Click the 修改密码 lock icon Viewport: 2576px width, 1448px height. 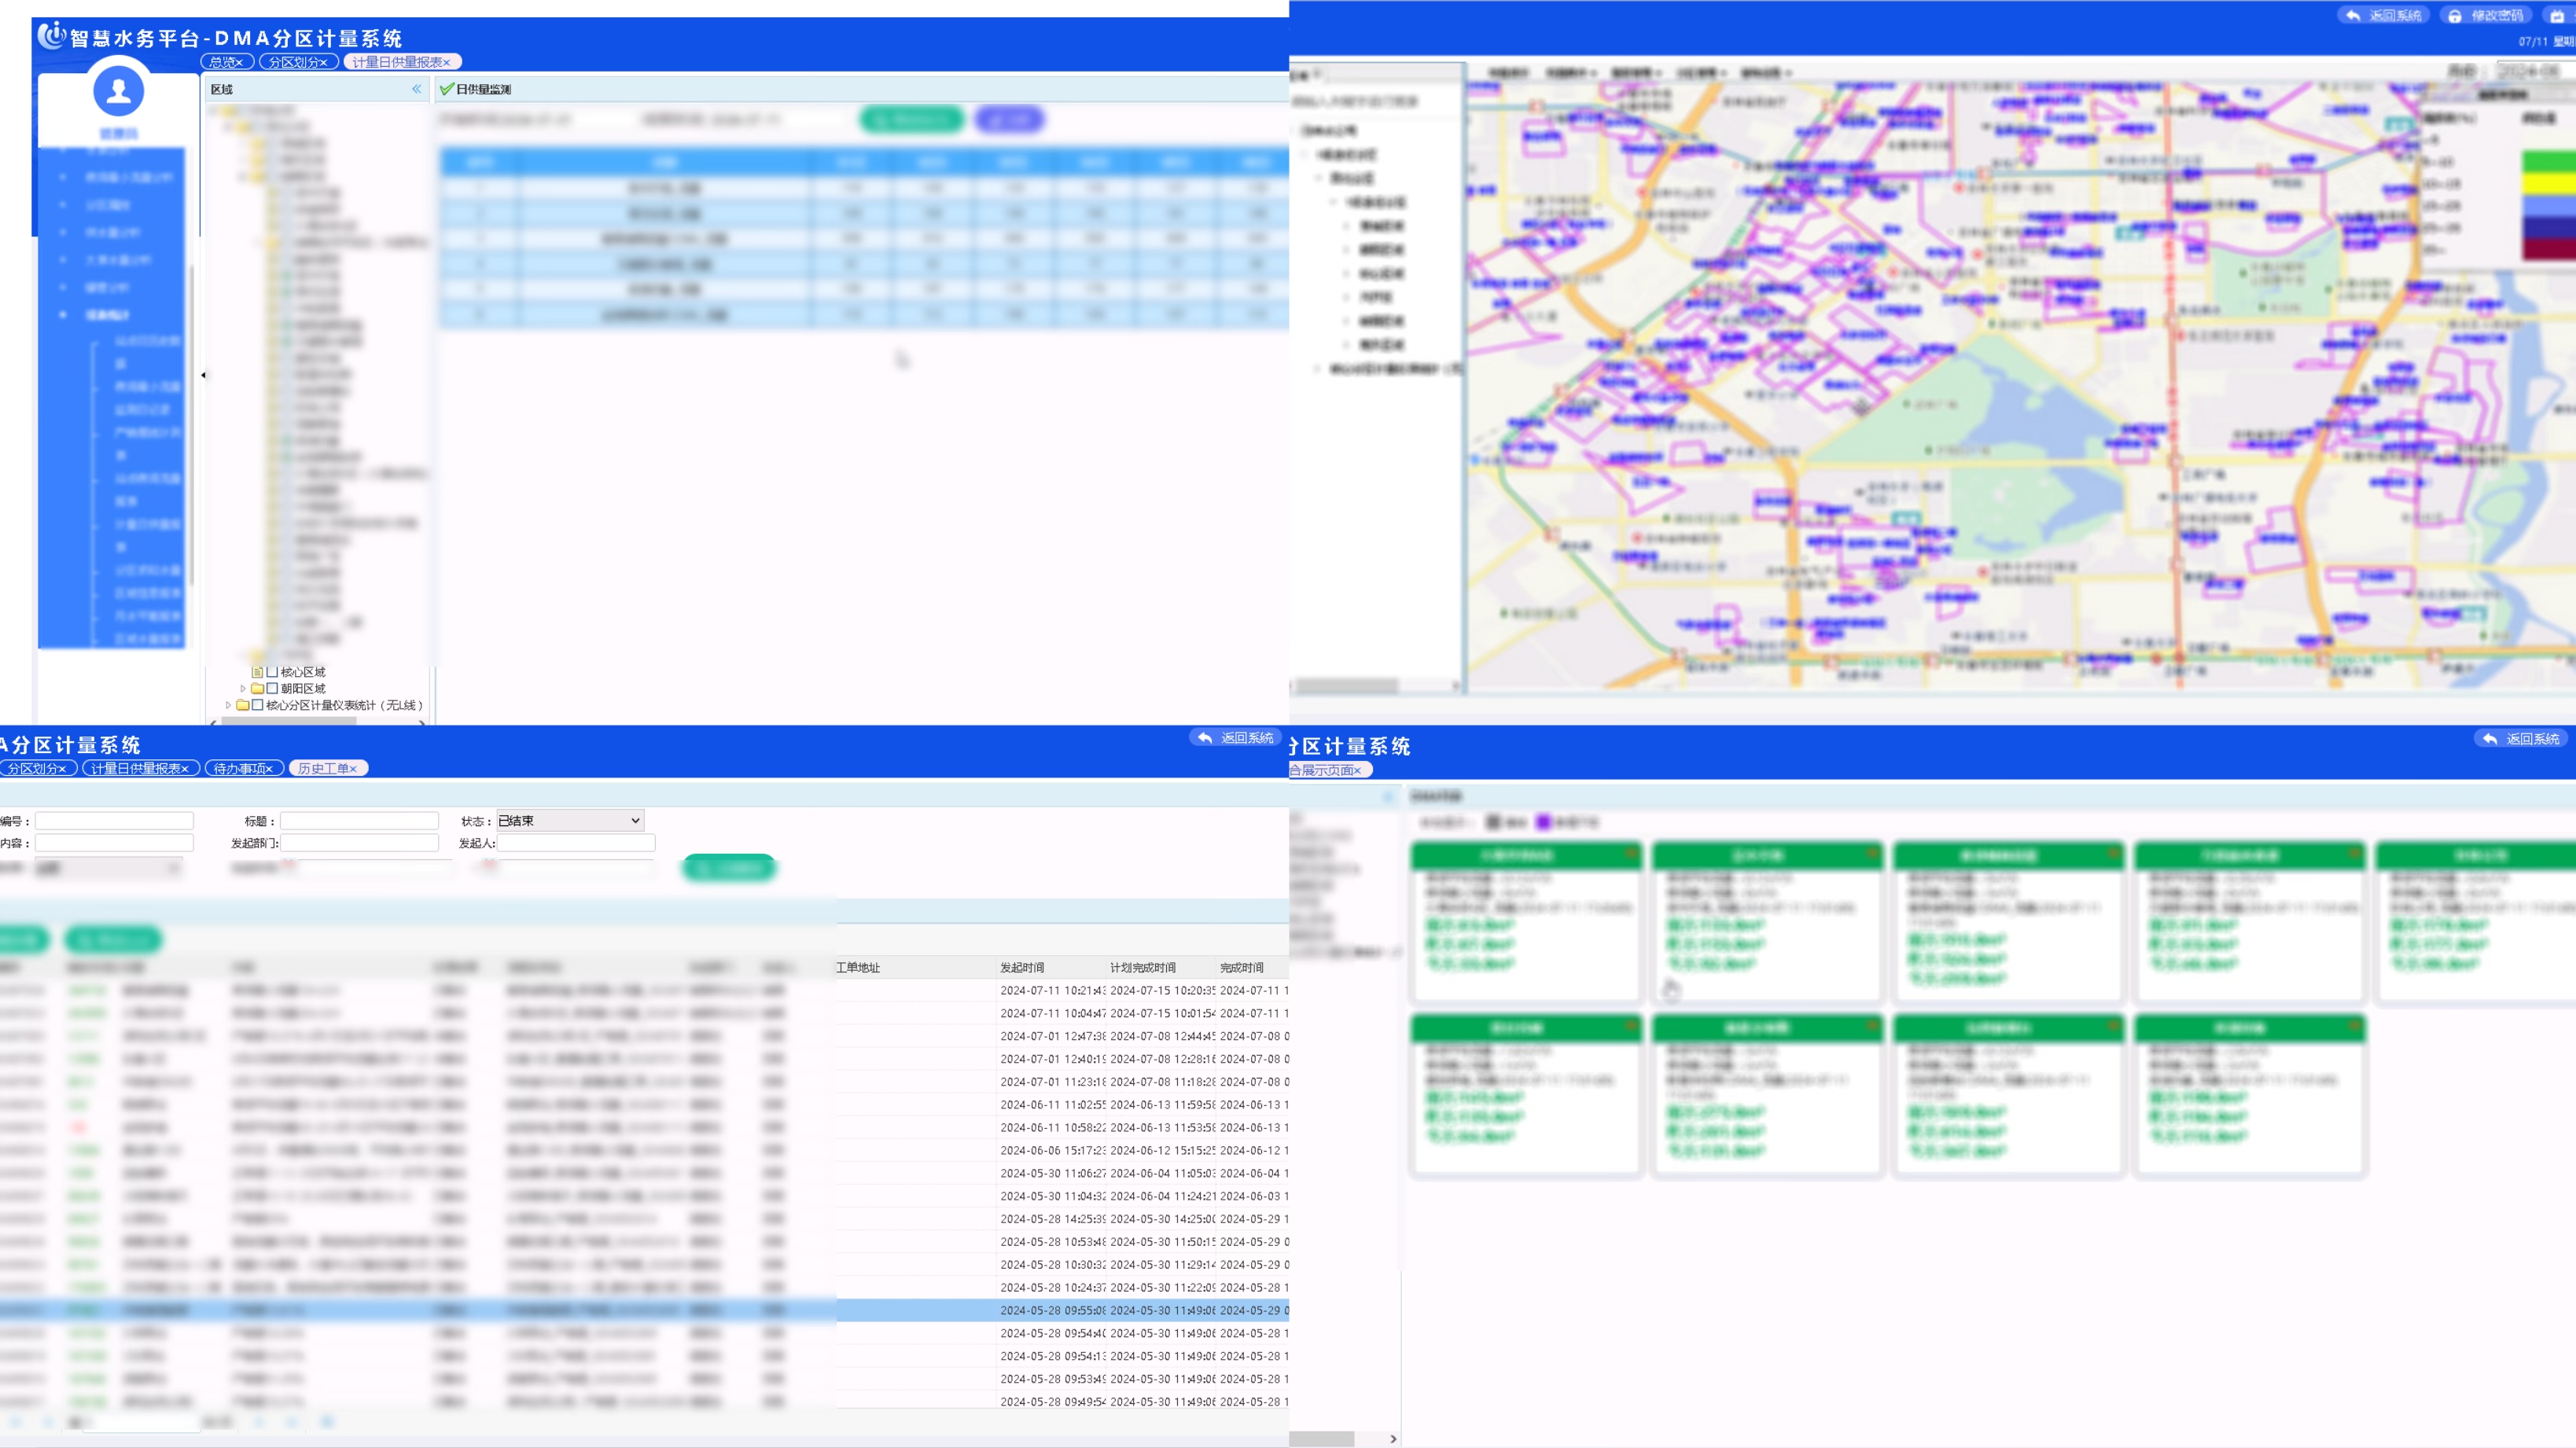coord(2454,16)
